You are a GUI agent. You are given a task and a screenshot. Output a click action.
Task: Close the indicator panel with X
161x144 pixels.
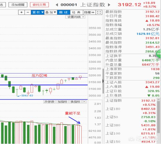pos(84,102)
